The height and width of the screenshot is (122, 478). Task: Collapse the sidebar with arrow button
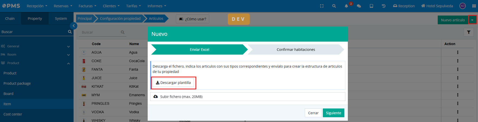coord(74,26)
